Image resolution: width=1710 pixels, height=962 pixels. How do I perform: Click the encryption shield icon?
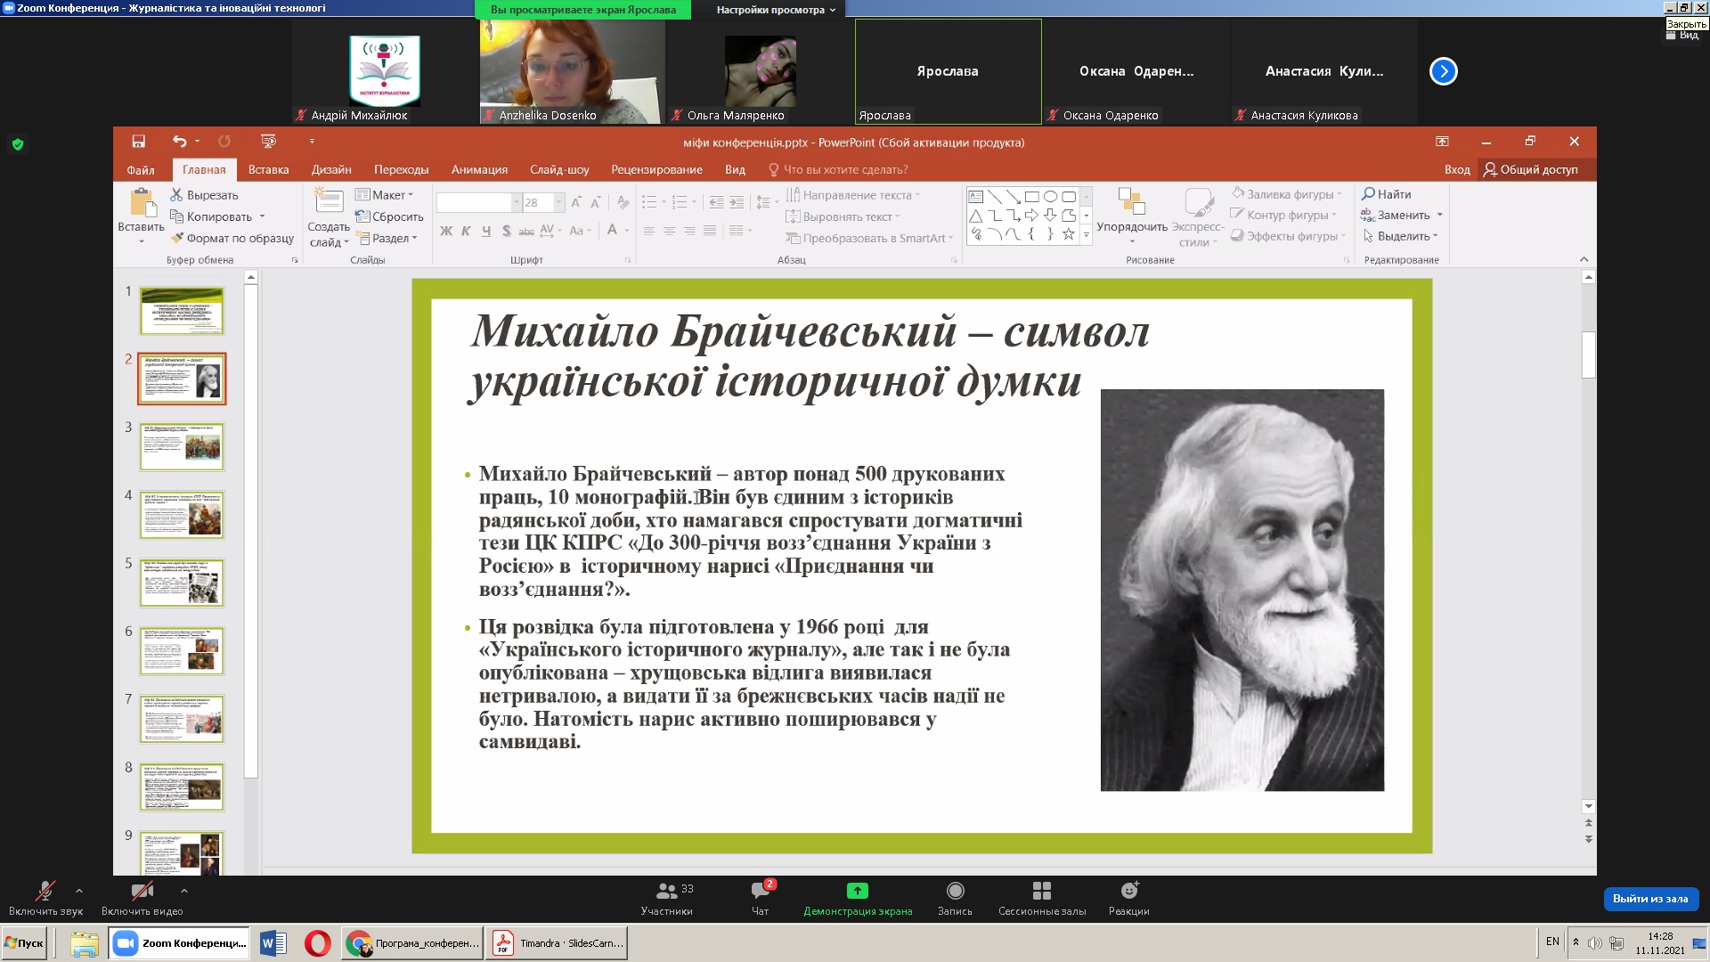[18, 144]
